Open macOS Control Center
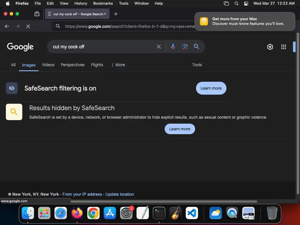Viewport: 300px width, 225px height. coord(246,4)
